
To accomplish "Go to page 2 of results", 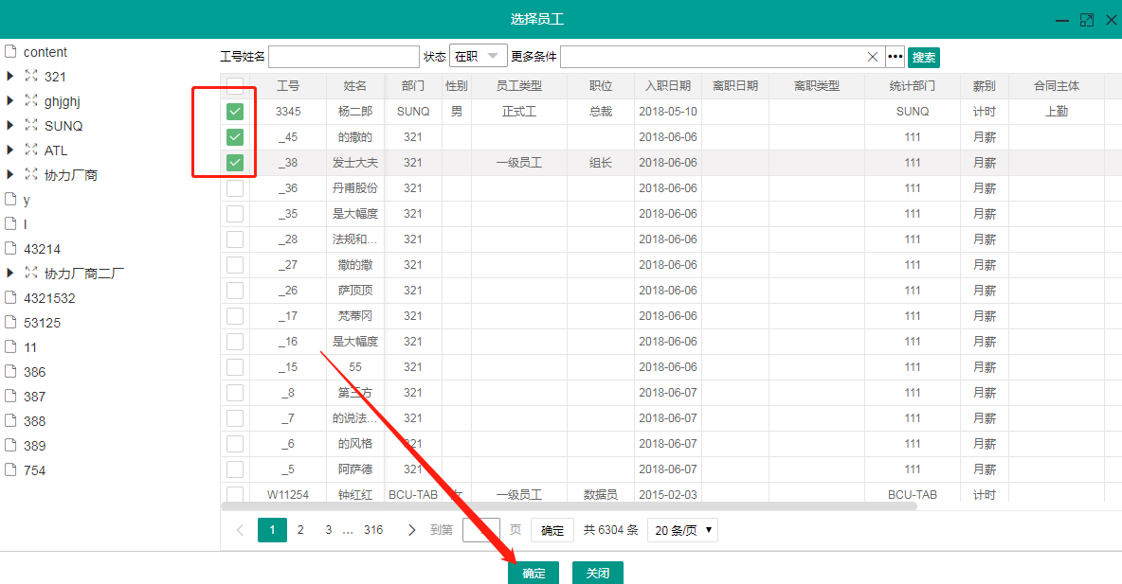I will point(300,530).
